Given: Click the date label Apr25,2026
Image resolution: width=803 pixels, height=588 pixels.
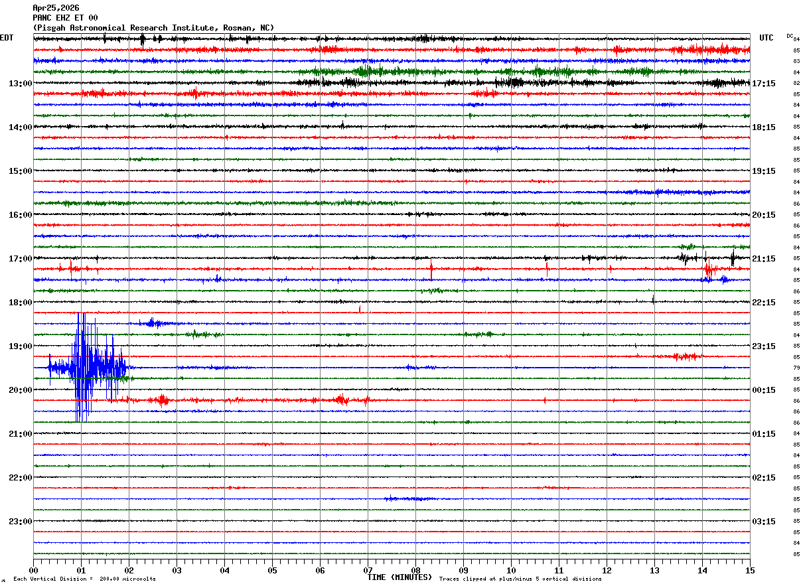Looking at the screenshot, I should pos(56,8).
